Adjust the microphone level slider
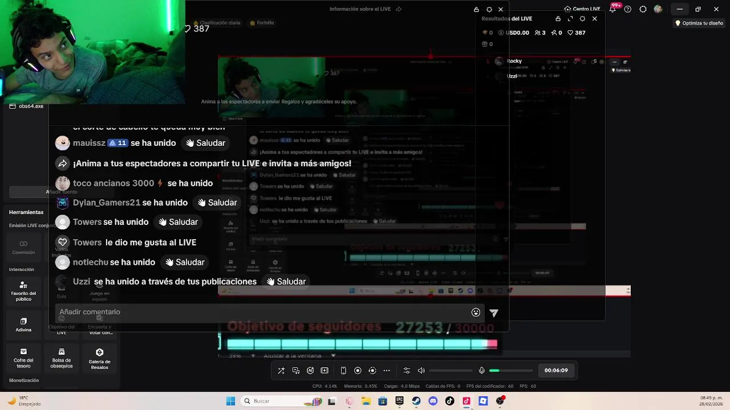This screenshot has height=410, width=730. coord(511,371)
